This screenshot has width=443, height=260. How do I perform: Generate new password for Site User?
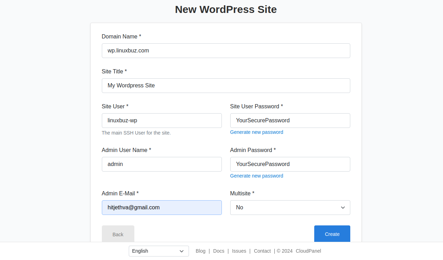256,132
